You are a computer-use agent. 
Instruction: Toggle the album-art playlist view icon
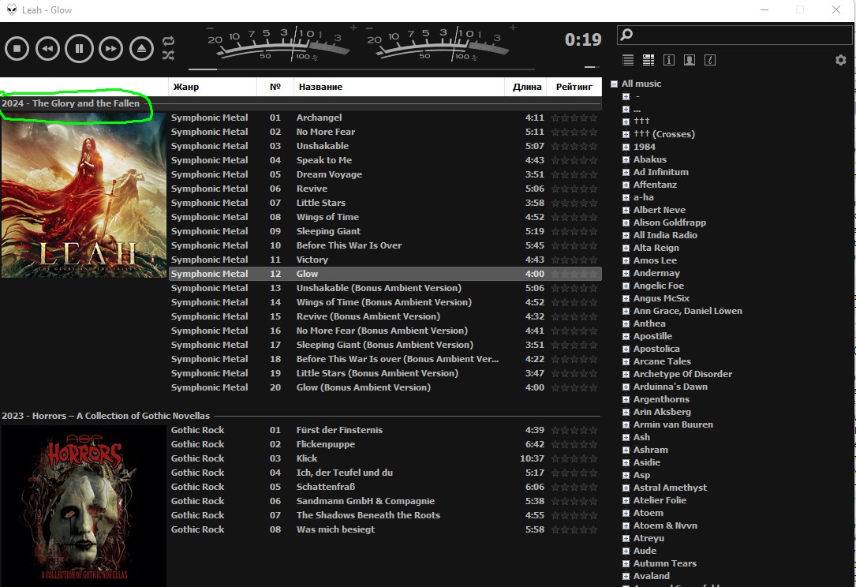(x=649, y=60)
